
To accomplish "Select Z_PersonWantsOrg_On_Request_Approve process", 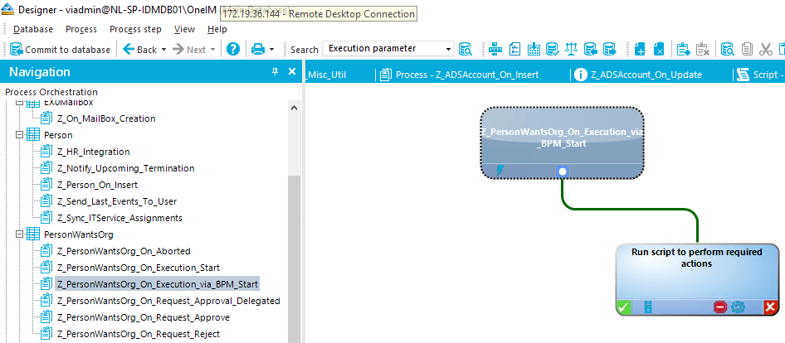I will (144, 316).
